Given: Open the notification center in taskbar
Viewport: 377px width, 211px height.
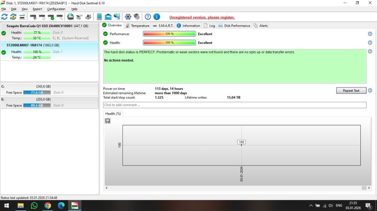Looking at the screenshot, I should pyautogui.click(x=368, y=205).
